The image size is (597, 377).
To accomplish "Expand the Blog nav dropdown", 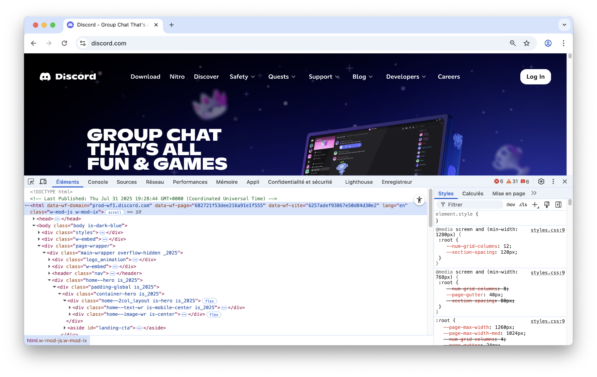I will click(363, 77).
